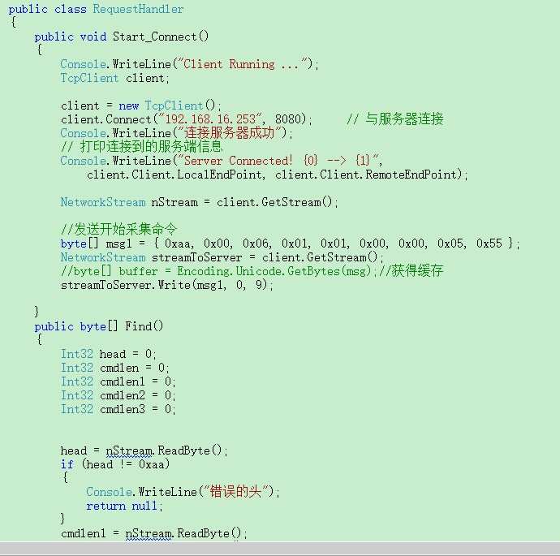Image resolution: width=560 pixels, height=556 pixels.
Task: Click the 0xaa value in msg1 array
Action: pos(178,244)
